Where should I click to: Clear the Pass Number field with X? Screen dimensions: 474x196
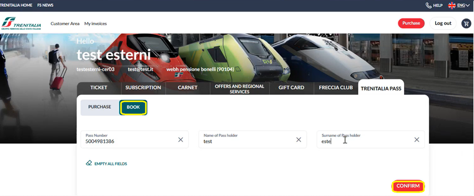click(x=180, y=139)
